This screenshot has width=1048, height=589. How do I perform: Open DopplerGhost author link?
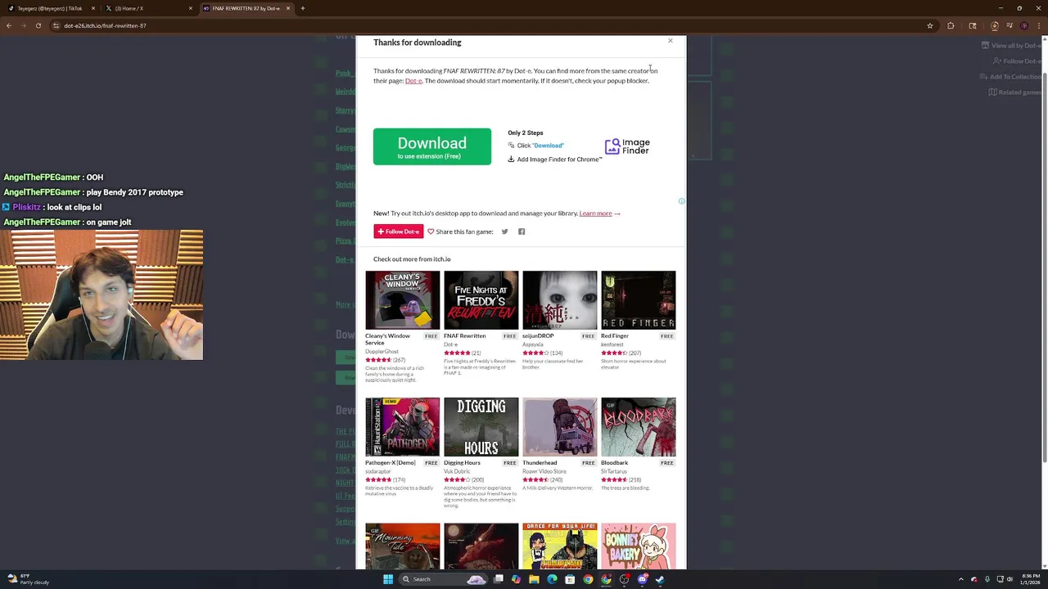pyautogui.click(x=382, y=352)
